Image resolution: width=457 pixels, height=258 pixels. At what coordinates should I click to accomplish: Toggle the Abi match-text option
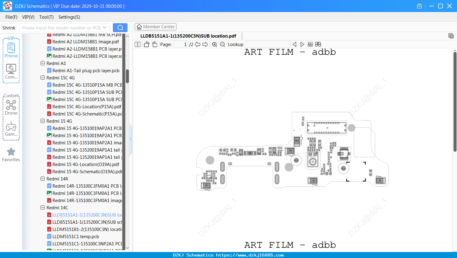click(x=310, y=45)
